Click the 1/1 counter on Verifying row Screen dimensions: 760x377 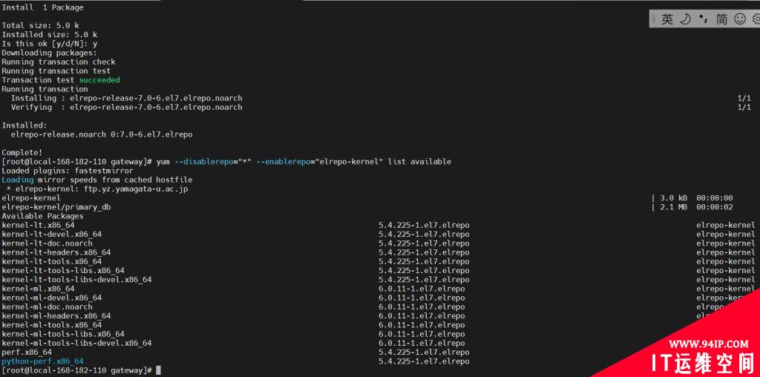[744, 107]
